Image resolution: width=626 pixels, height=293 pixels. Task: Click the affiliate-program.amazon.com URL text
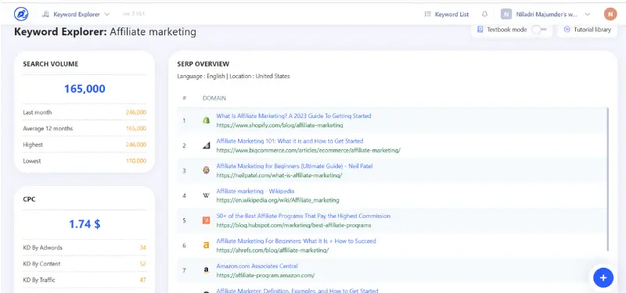click(265, 276)
